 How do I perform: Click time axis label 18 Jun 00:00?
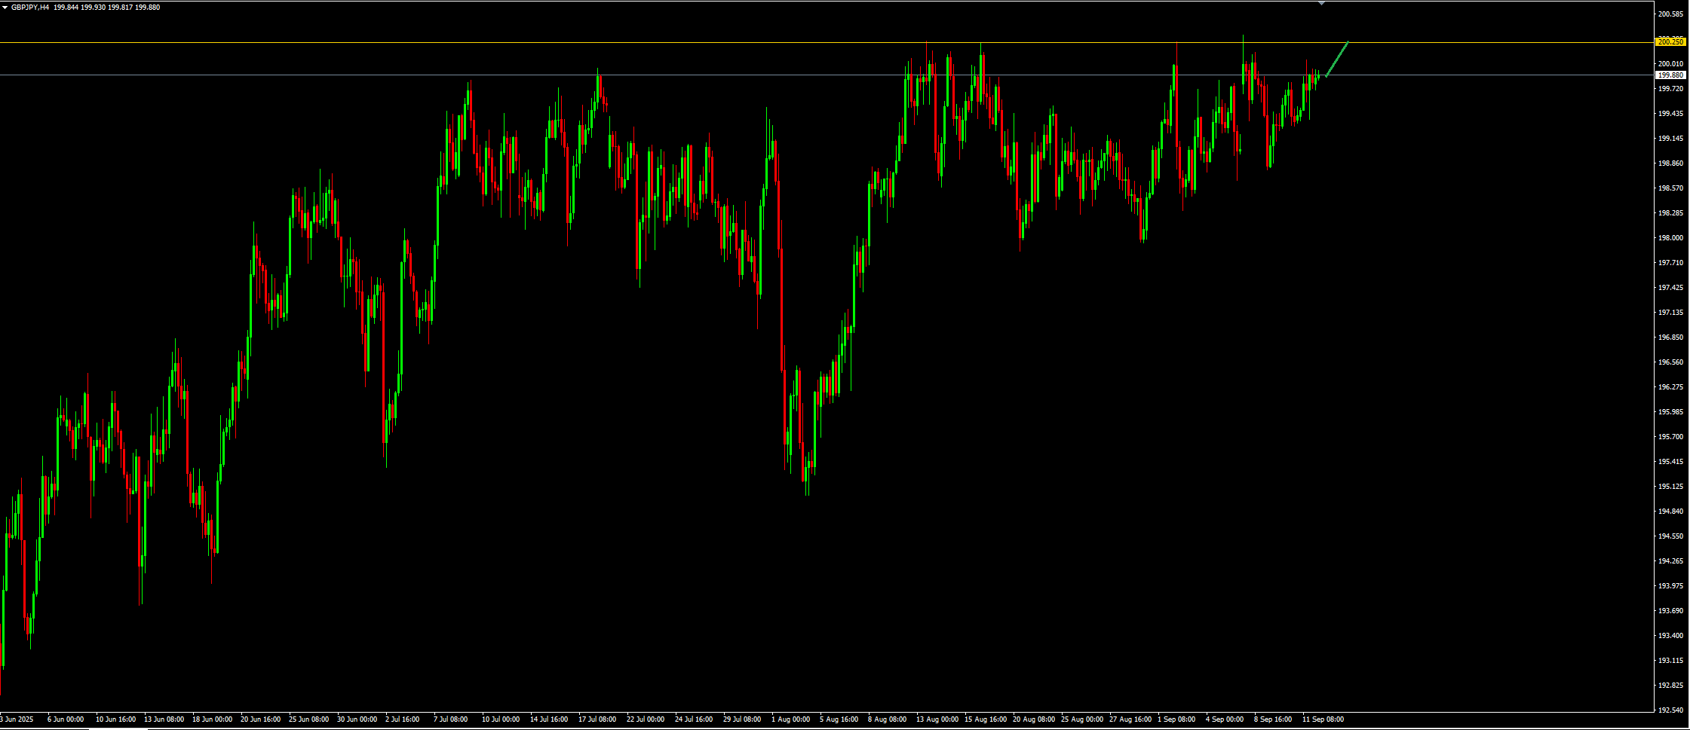[x=212, y=719]
